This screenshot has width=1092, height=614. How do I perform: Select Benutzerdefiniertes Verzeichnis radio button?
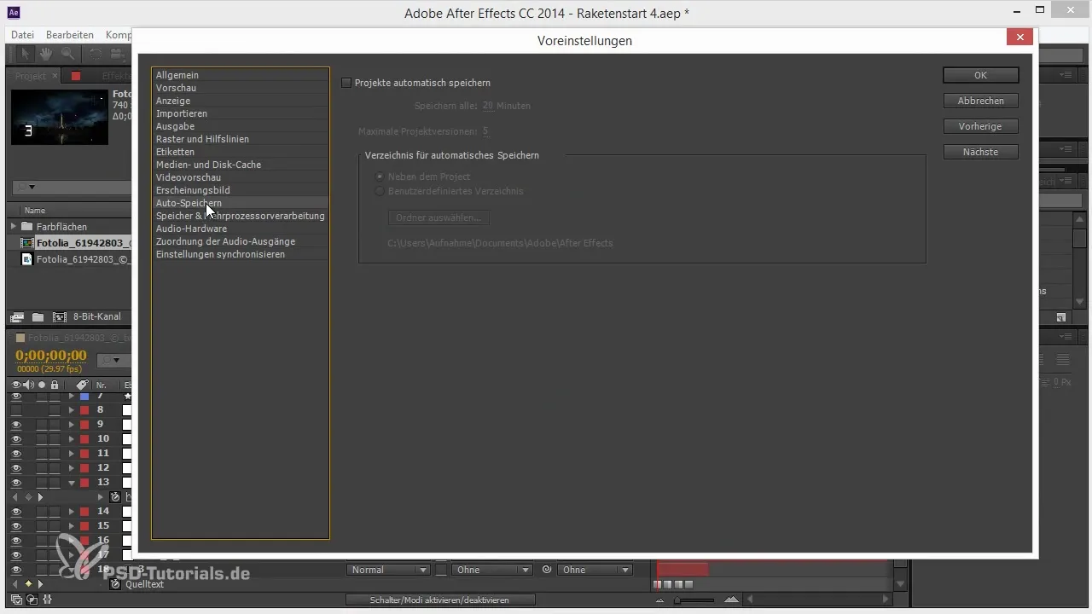(x=380, y=191)
